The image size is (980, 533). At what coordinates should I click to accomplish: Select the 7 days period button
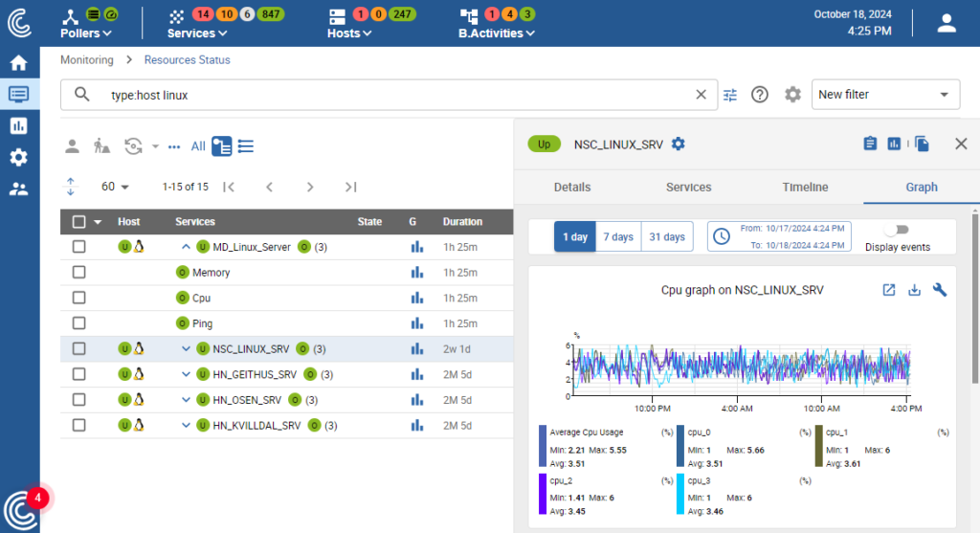pos(618,236)
